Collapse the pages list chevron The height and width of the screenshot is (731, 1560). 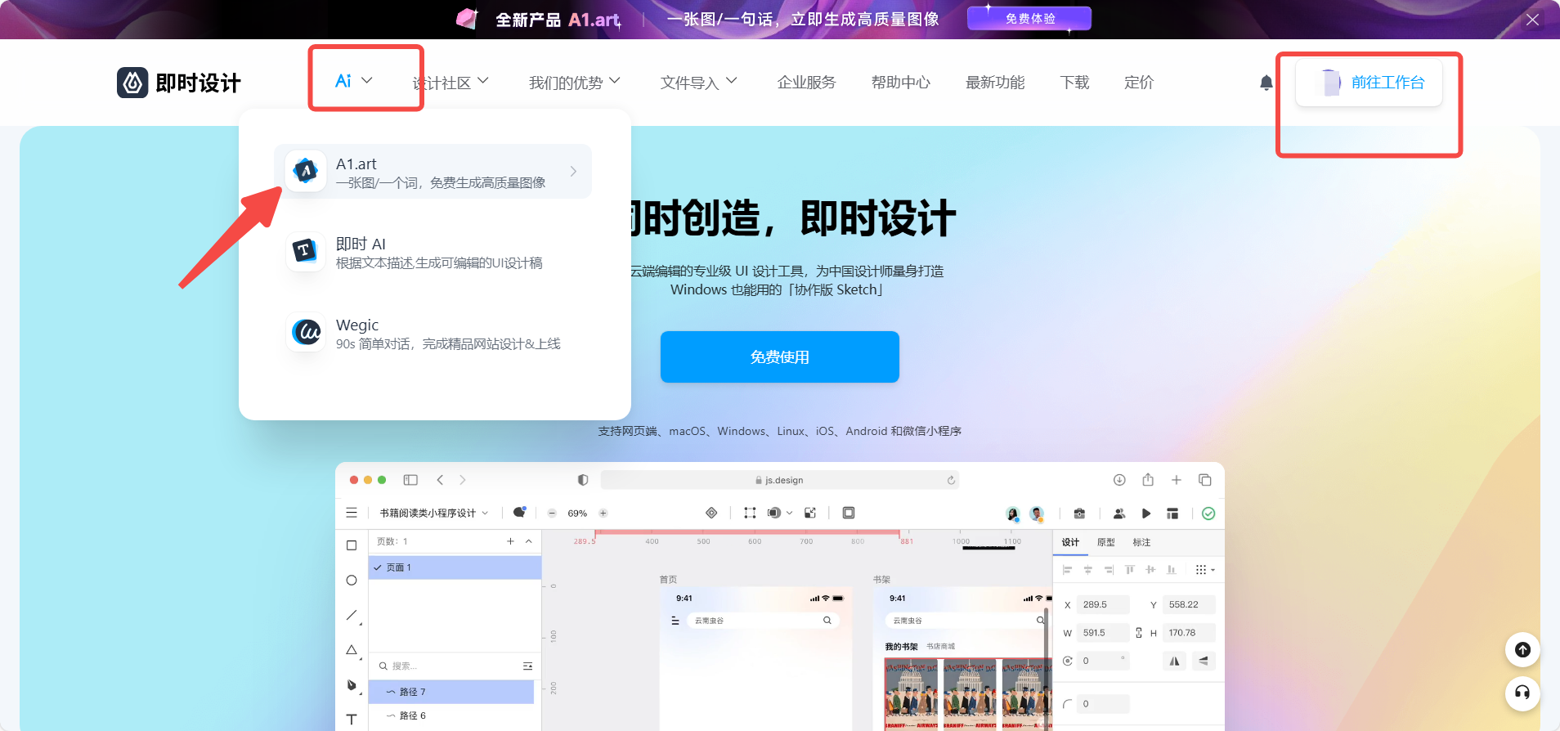(529, 541)
